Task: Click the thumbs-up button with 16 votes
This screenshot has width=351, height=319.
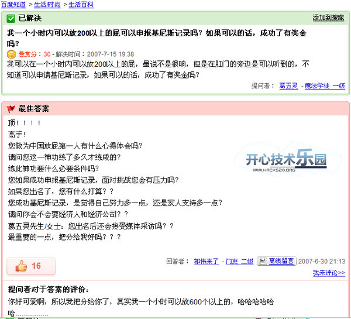Action: pyautogui.click(x=30, y=266)
